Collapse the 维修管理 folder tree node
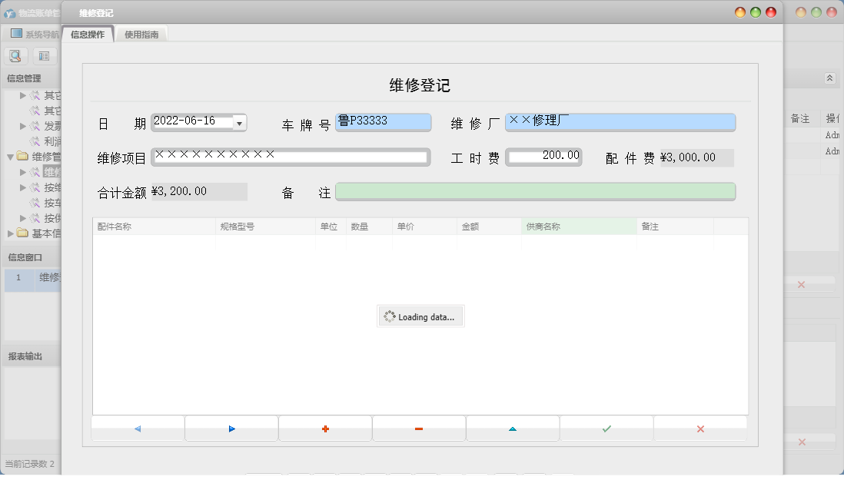The width and height of the screenshot is (844, 503). (x=11, y=157)
